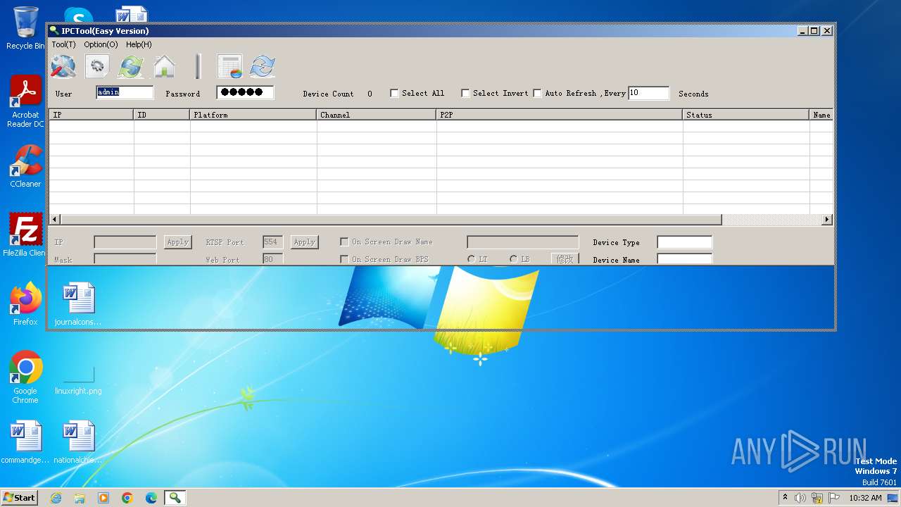Open Internet Explorer from taskbar
Viewport: 901px width, 507px height.
point(56,498)
